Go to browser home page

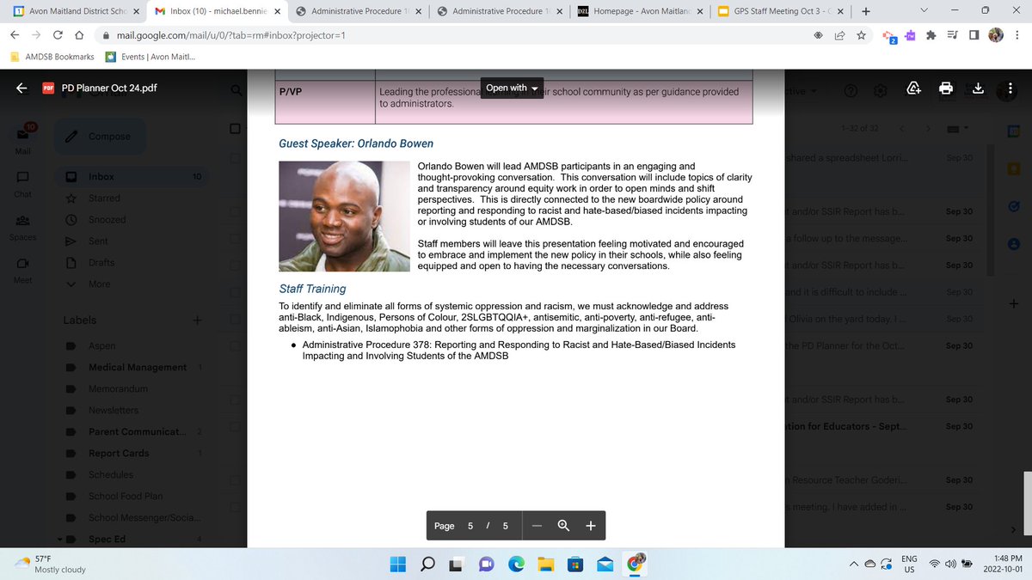78,36
